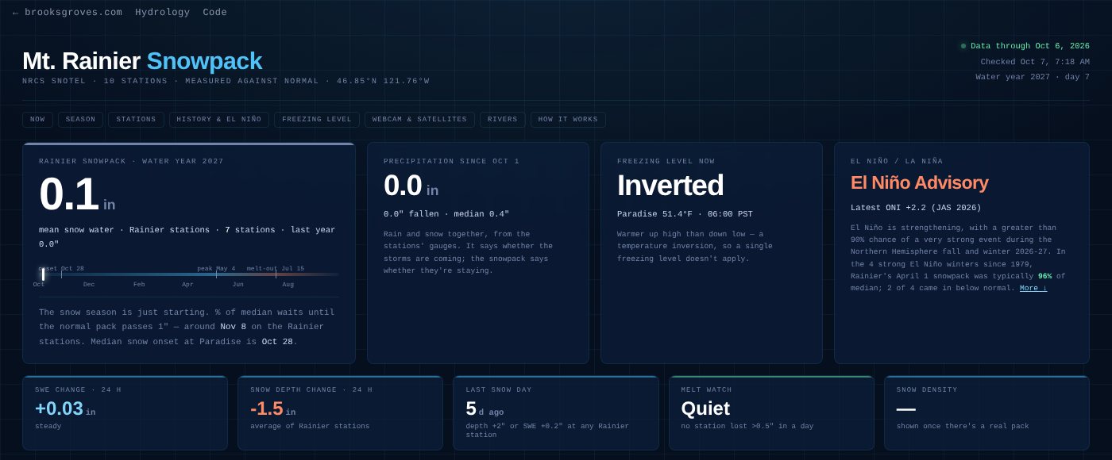Click the 'Water year 2027 · day 7' text
Viewport: 1112px width, 460px height.
1033,77
